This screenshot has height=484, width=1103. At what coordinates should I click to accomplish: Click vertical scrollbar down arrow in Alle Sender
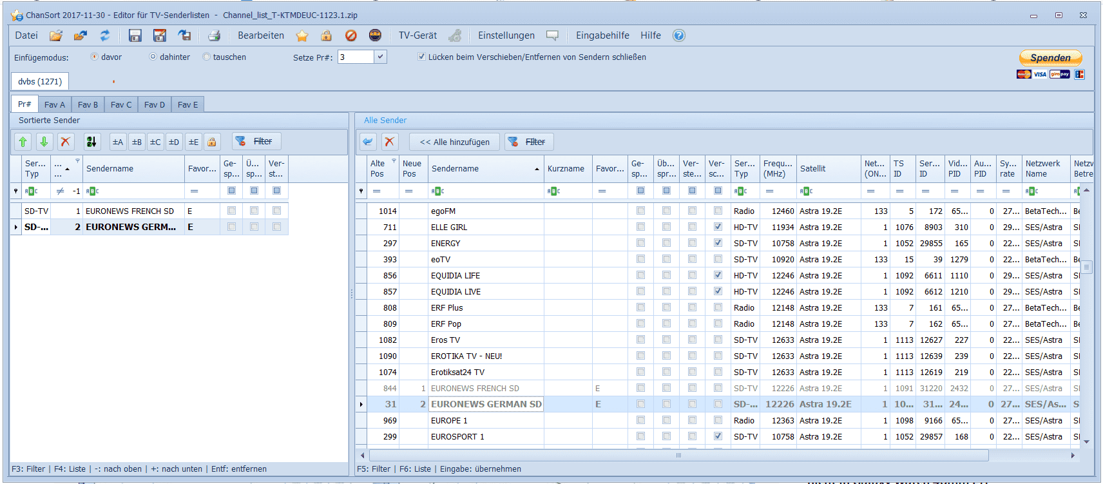[1087, 442]
